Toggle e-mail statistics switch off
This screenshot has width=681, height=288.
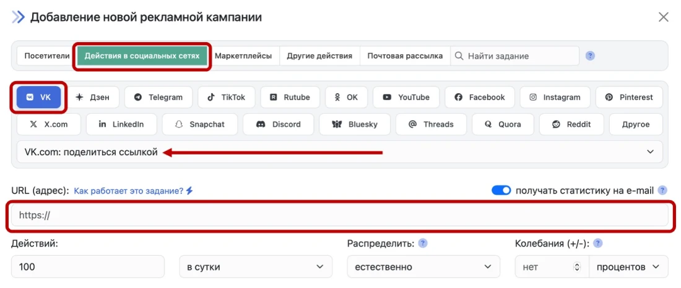501,190
